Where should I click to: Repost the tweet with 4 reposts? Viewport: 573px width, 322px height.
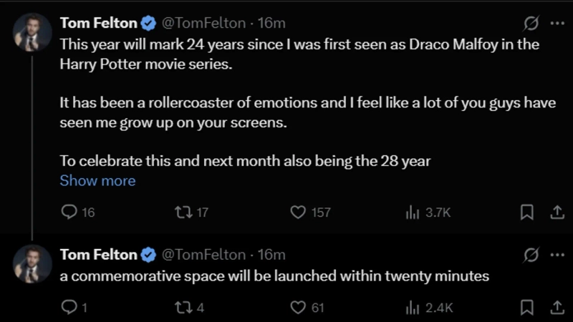pyautogui.click(x=183, y=308)
